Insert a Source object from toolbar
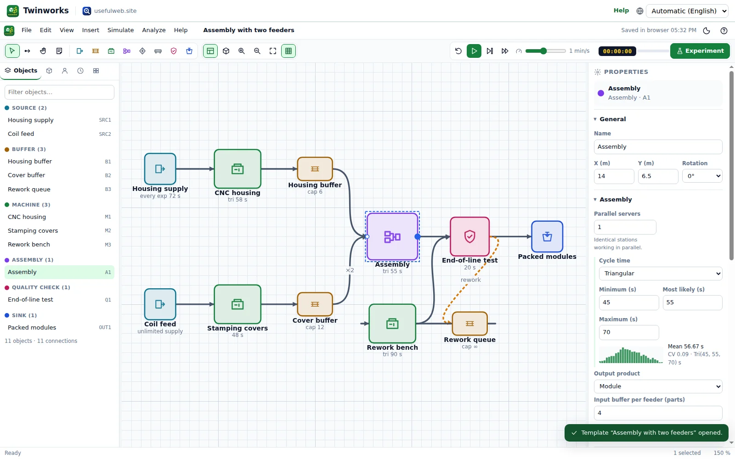 point(80,51)
